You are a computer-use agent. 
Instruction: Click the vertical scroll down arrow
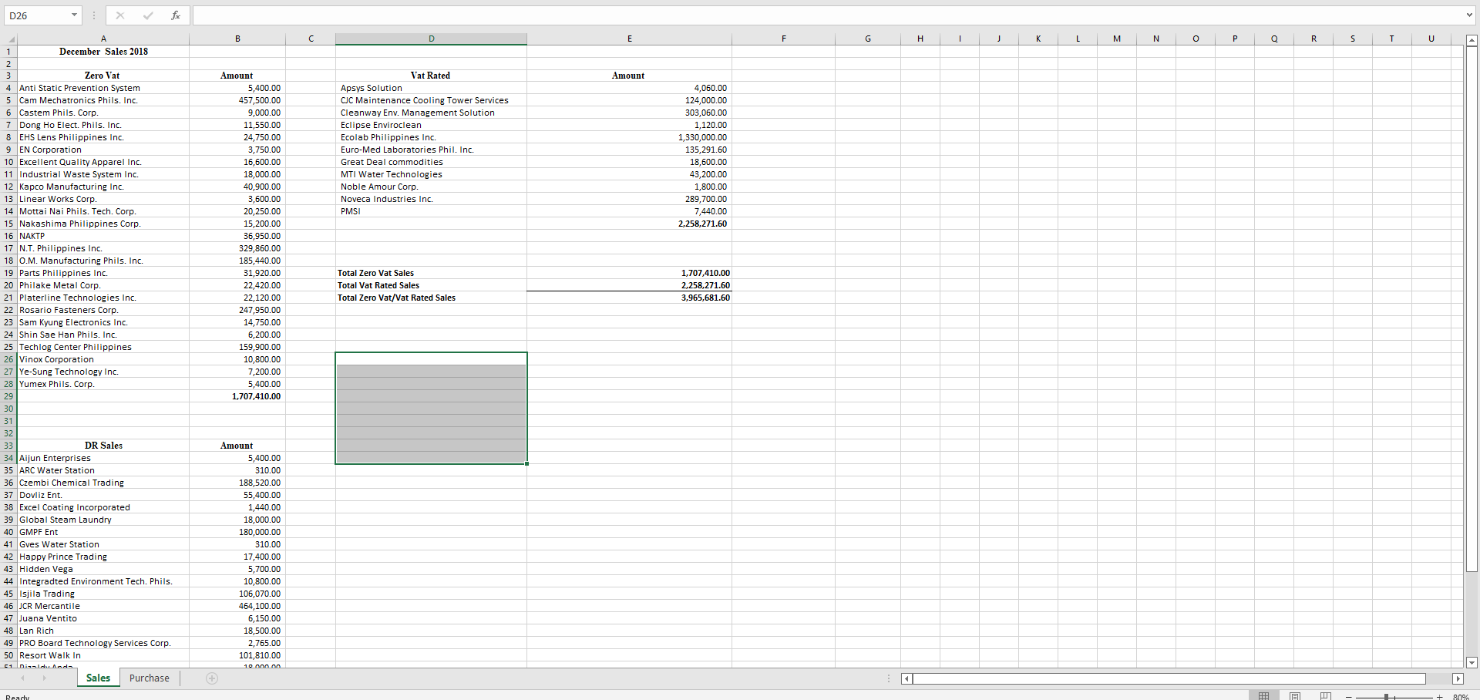tap(1472, 662)
